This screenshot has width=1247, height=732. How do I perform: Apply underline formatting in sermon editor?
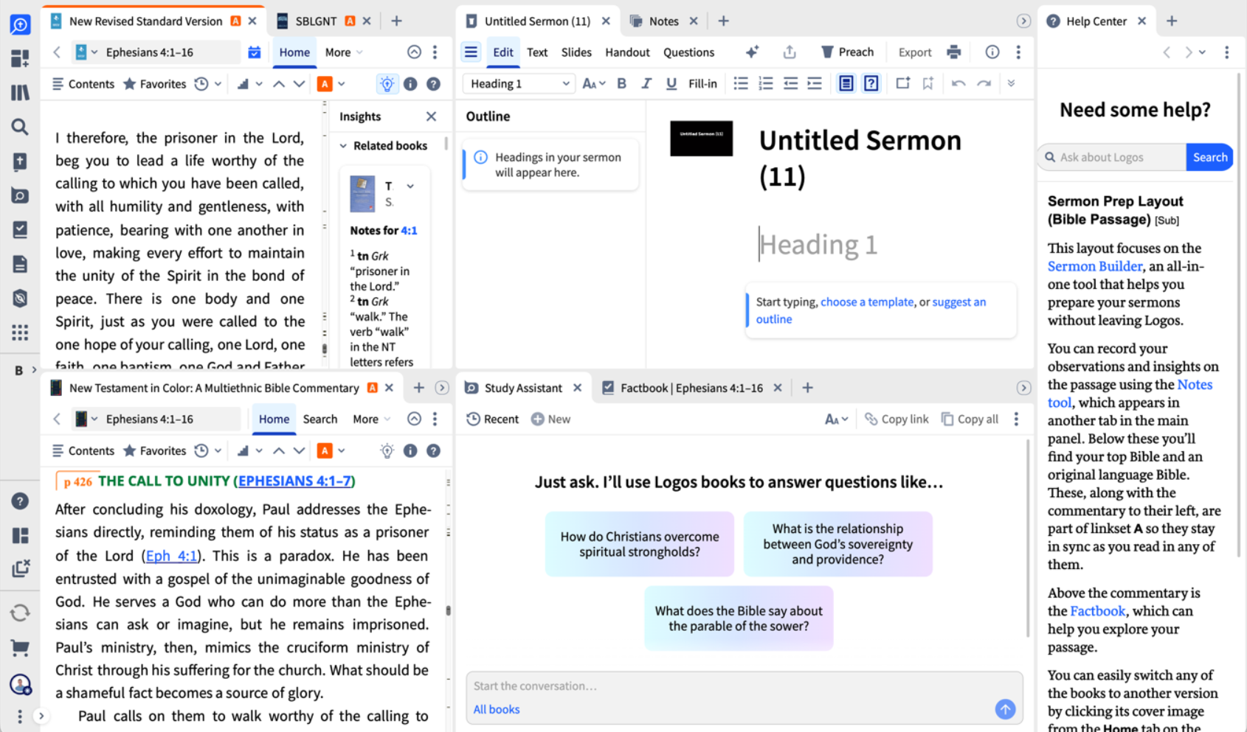[671, 83]
